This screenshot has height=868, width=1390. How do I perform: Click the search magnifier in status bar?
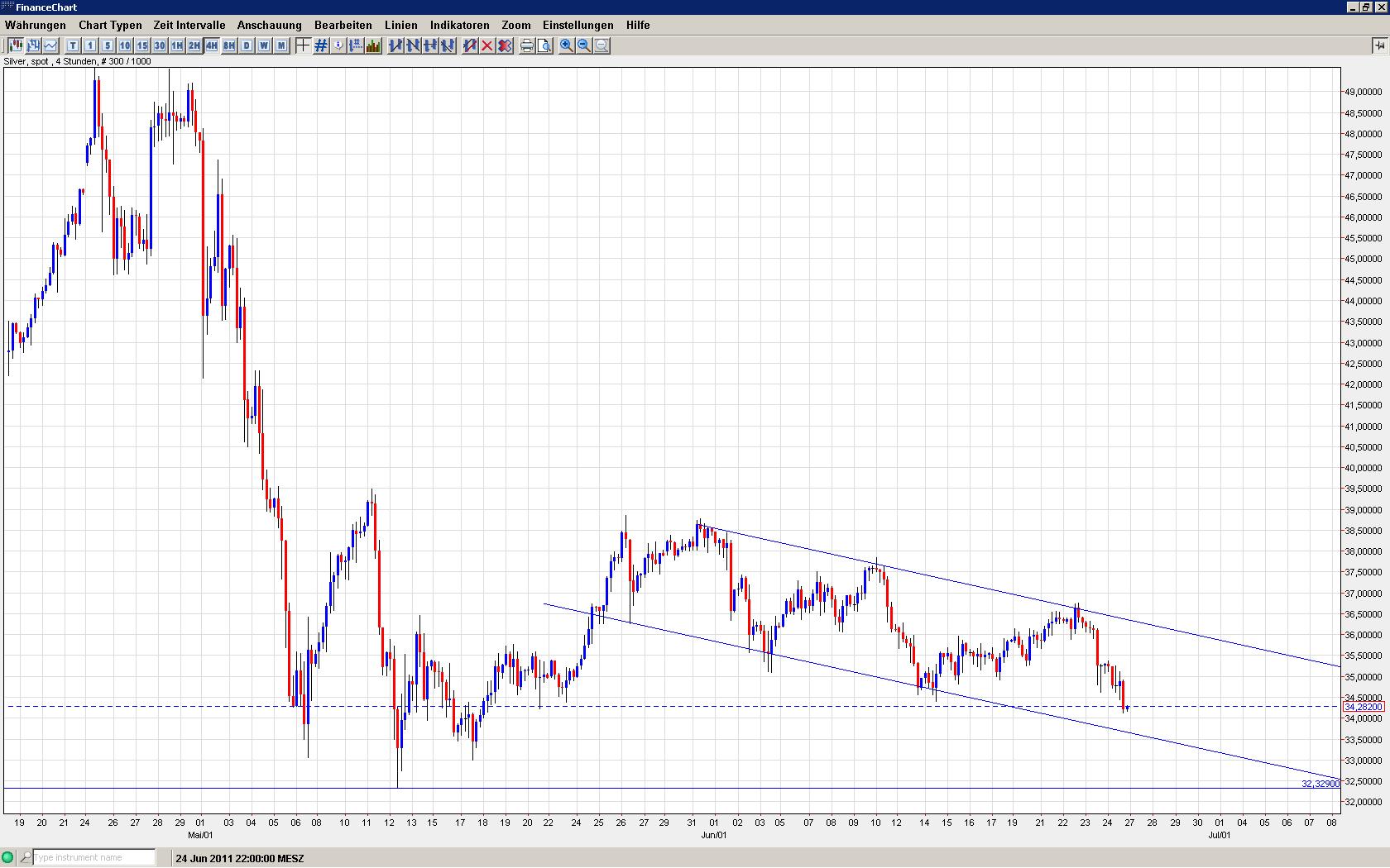point(26,857)
